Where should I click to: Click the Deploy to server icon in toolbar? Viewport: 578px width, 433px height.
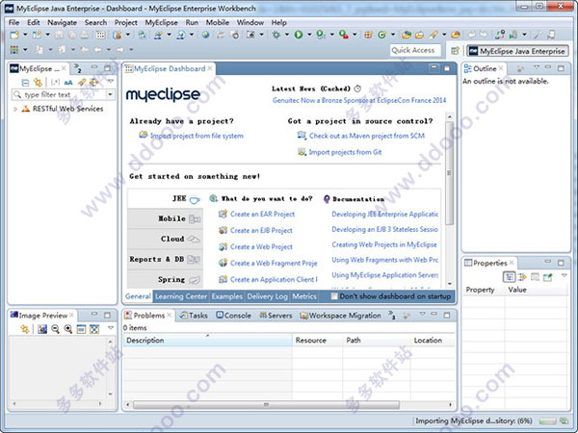142,35
